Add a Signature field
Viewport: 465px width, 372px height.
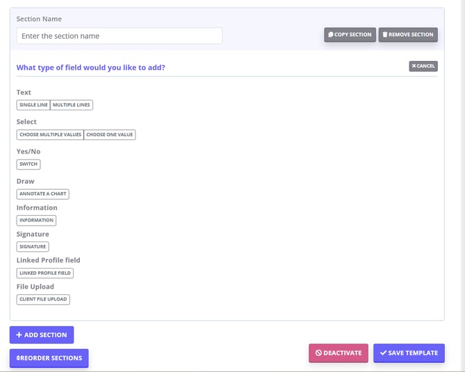[x=33, y=247]
